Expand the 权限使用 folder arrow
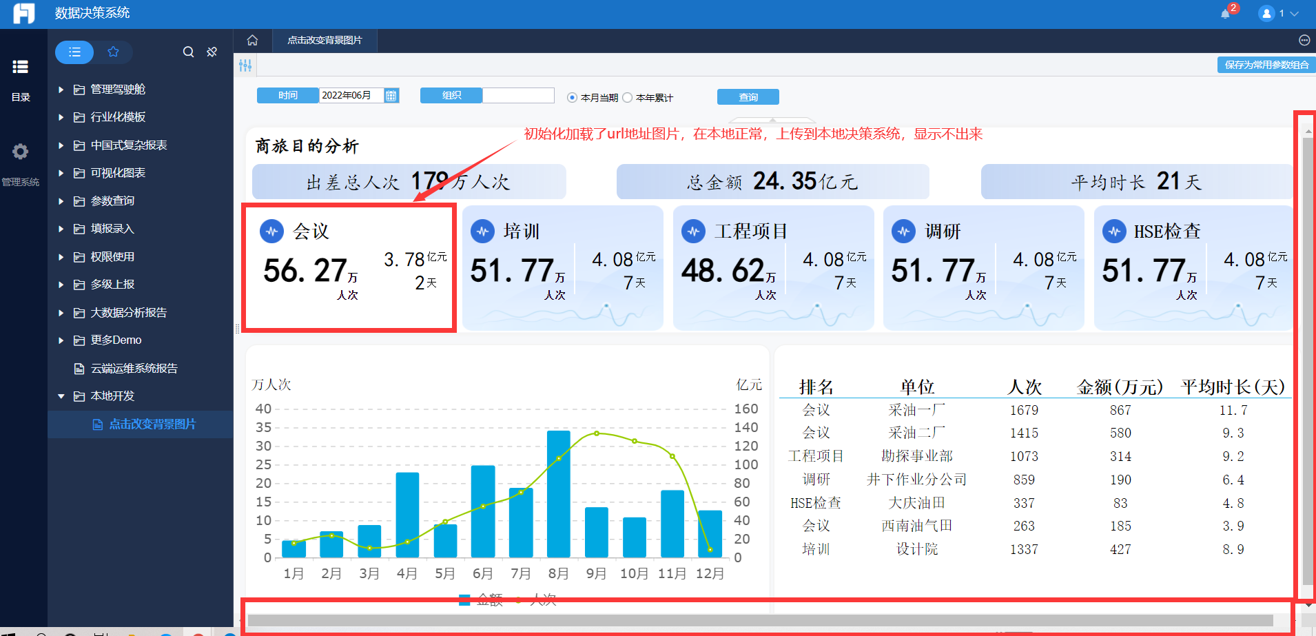The width and height of the screenshot is (1316, 636). tap(61, 257)
